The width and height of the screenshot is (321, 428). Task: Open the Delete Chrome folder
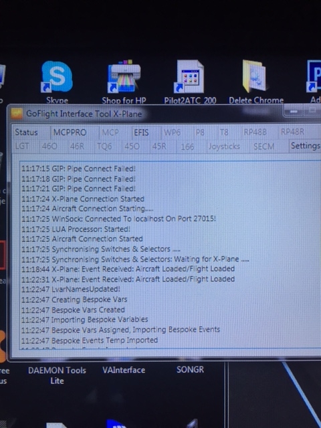coord(255,81)
